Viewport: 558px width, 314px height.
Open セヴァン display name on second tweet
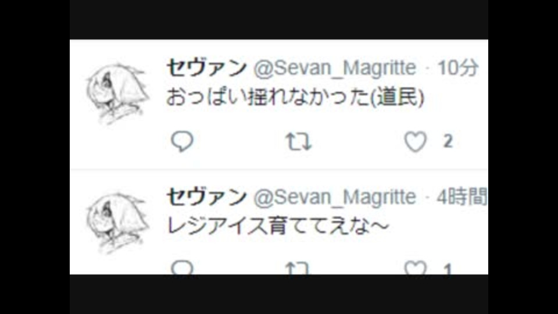(x=207, y=197)
